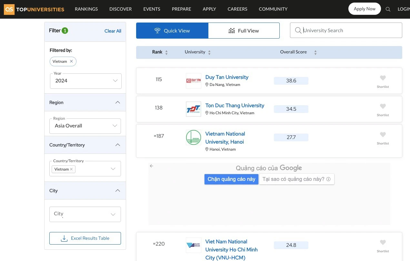Switch to Full View tab
This screenshot has height=261, width=410.
(244, 31)
